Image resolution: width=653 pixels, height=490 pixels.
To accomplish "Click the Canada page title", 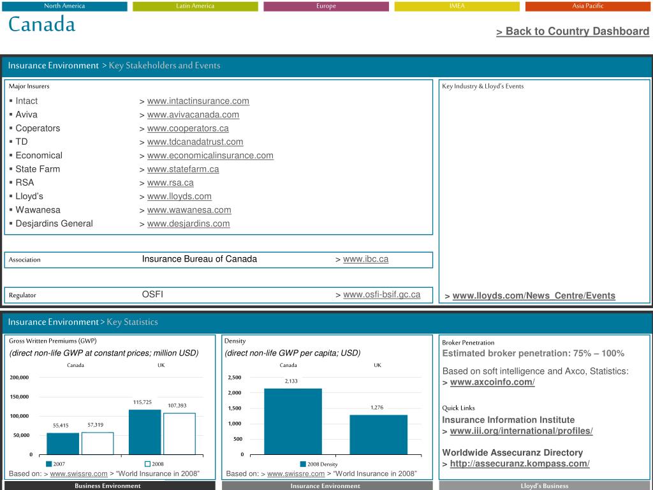I will 42,24.
